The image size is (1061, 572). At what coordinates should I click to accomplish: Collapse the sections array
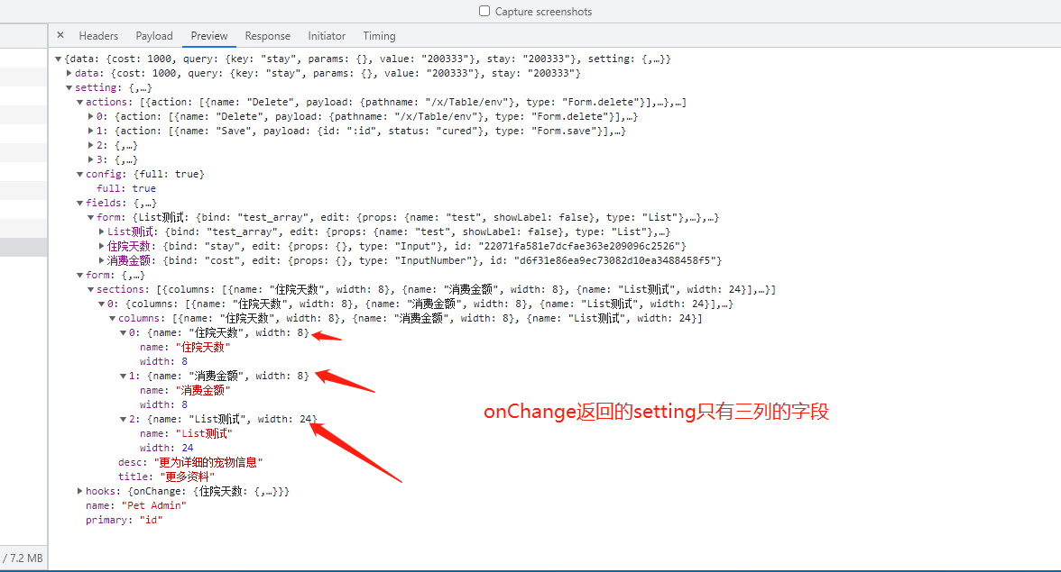click(89, 288)
